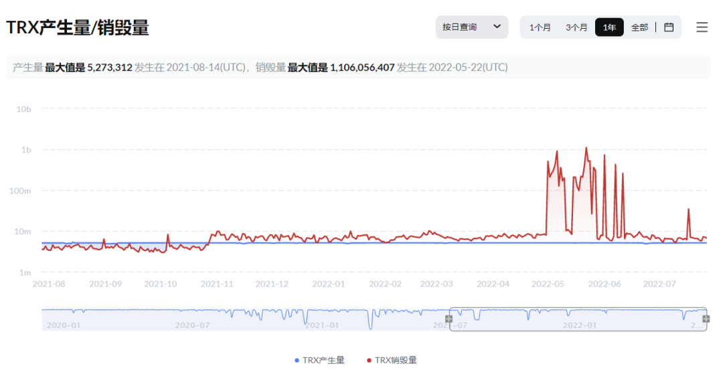Expand the 按日查询 query dropdown

[x=471, y=27]
